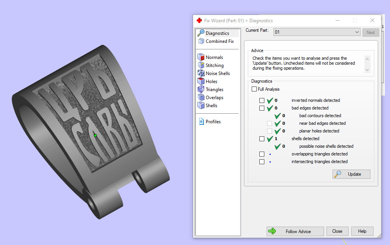Click green checkmark beside inverted normals
Screen dimensions: 390x245
click(270, 100)
